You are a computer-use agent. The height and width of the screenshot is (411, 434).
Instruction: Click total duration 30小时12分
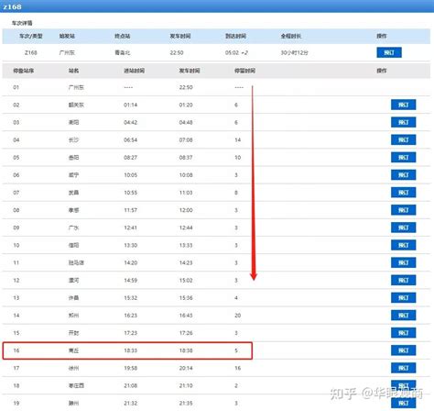pos(294,52)
